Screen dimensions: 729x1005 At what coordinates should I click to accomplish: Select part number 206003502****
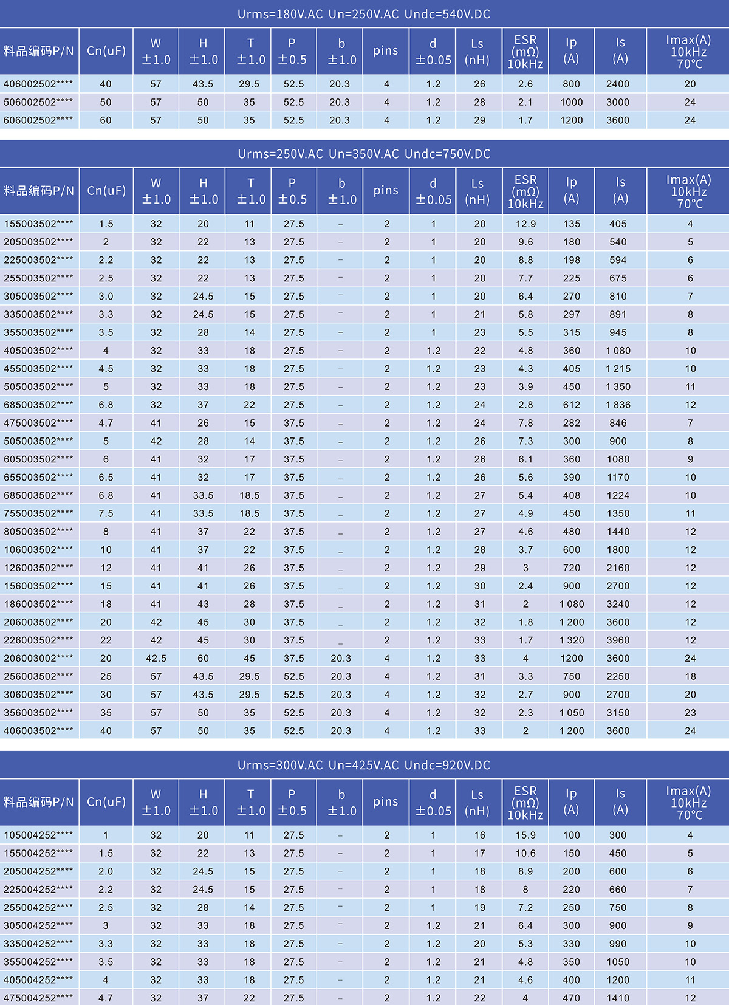pos(38,622)
